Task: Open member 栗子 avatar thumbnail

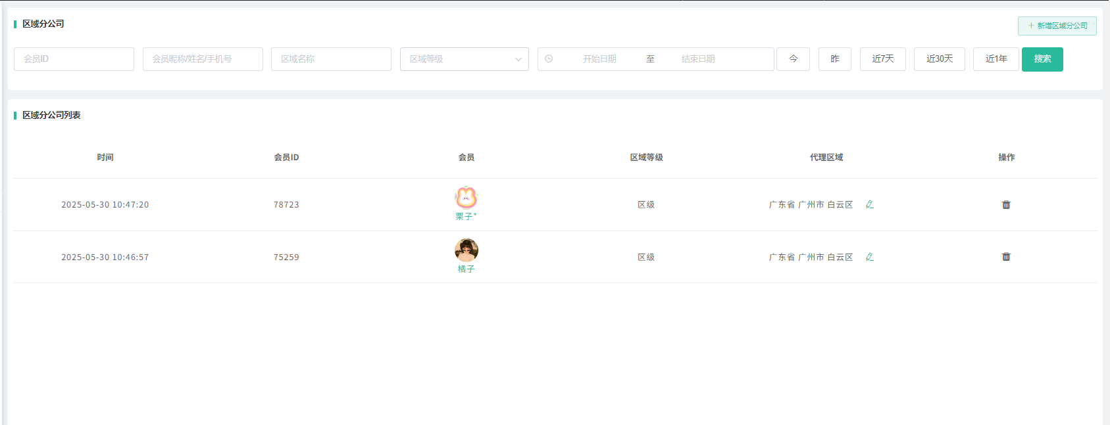Action: click(x=466, y=198)
